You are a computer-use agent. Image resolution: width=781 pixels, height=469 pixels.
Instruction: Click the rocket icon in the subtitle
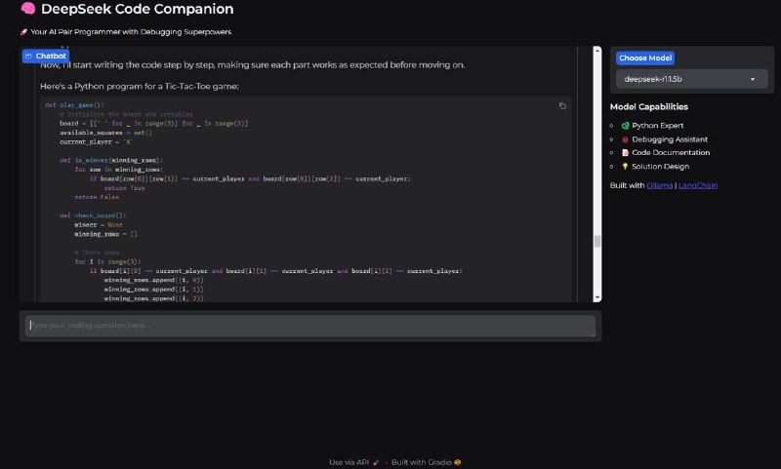23,32
